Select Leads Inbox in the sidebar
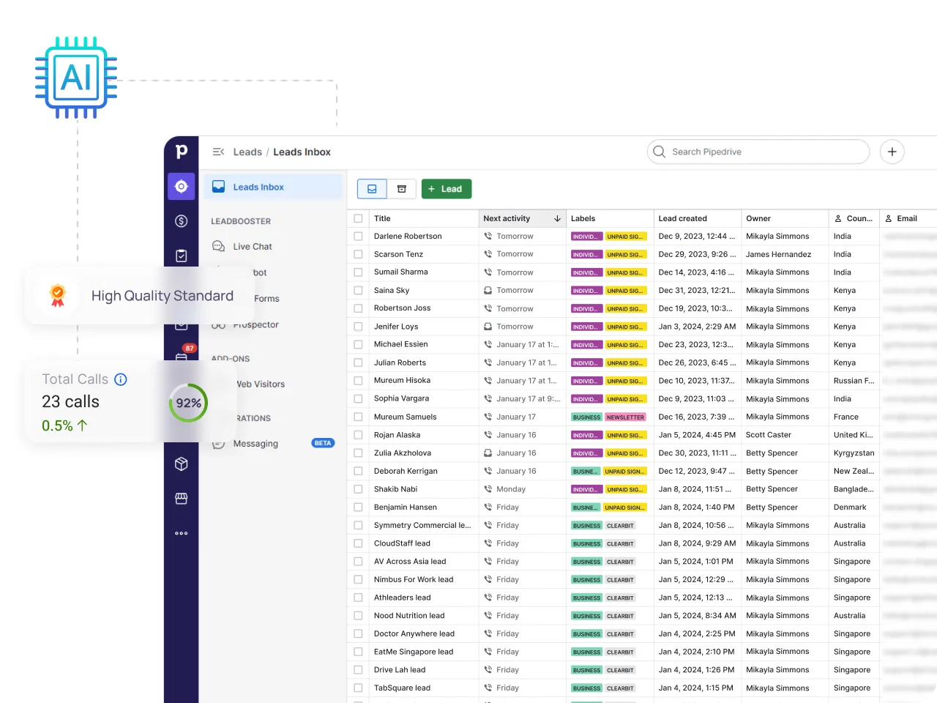This screenshot has height=703, width=937. click(x=272, y=187)
